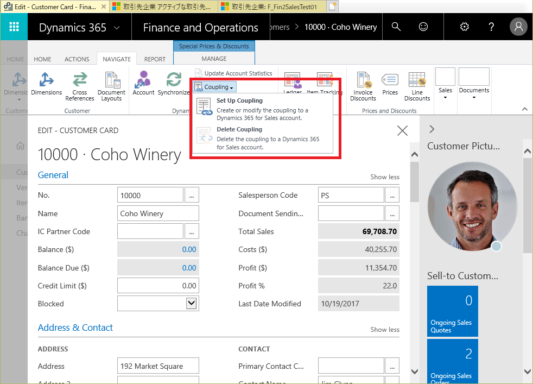Viewport: 533px width, 384px height.
Task: Open the Dynamics 365 Account action
Action: 143,84
